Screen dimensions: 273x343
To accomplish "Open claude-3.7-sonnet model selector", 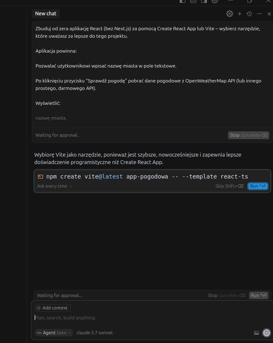I will coord(97,333).
